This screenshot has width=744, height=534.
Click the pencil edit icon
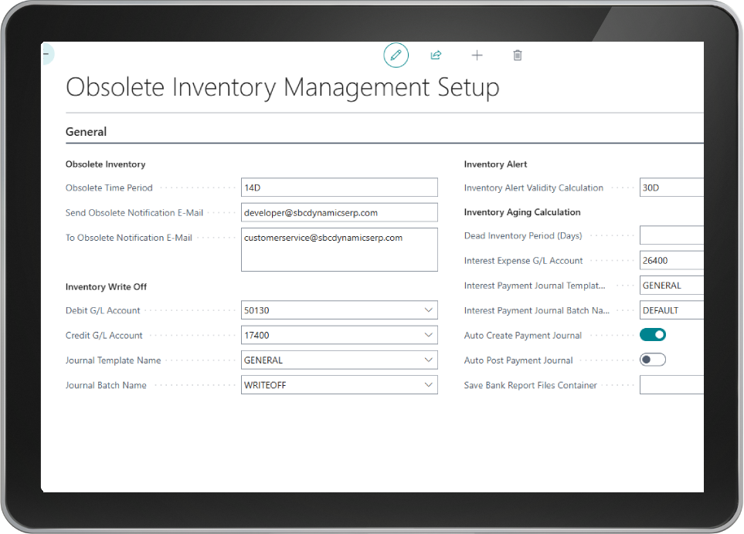396,56
